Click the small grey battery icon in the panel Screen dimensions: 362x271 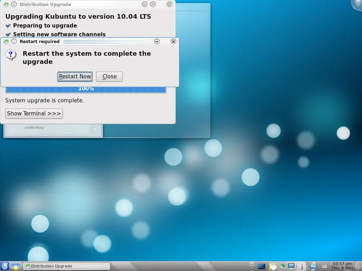(324, 266)
